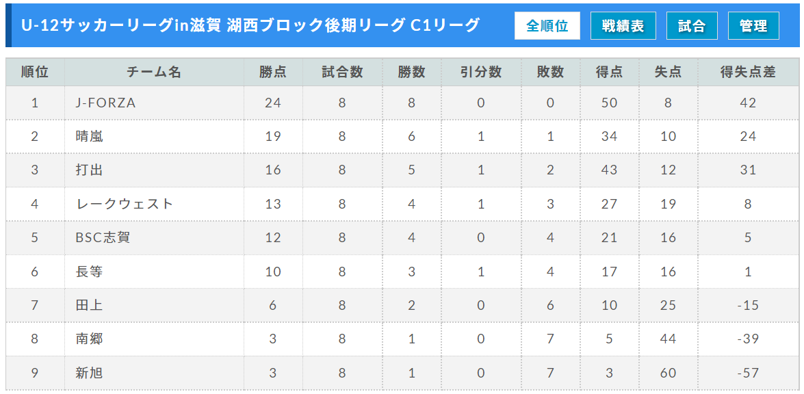Select the 長等 team name
This screenshot has height=394, width=804.
pyautogui.click(x=90, y=272)
